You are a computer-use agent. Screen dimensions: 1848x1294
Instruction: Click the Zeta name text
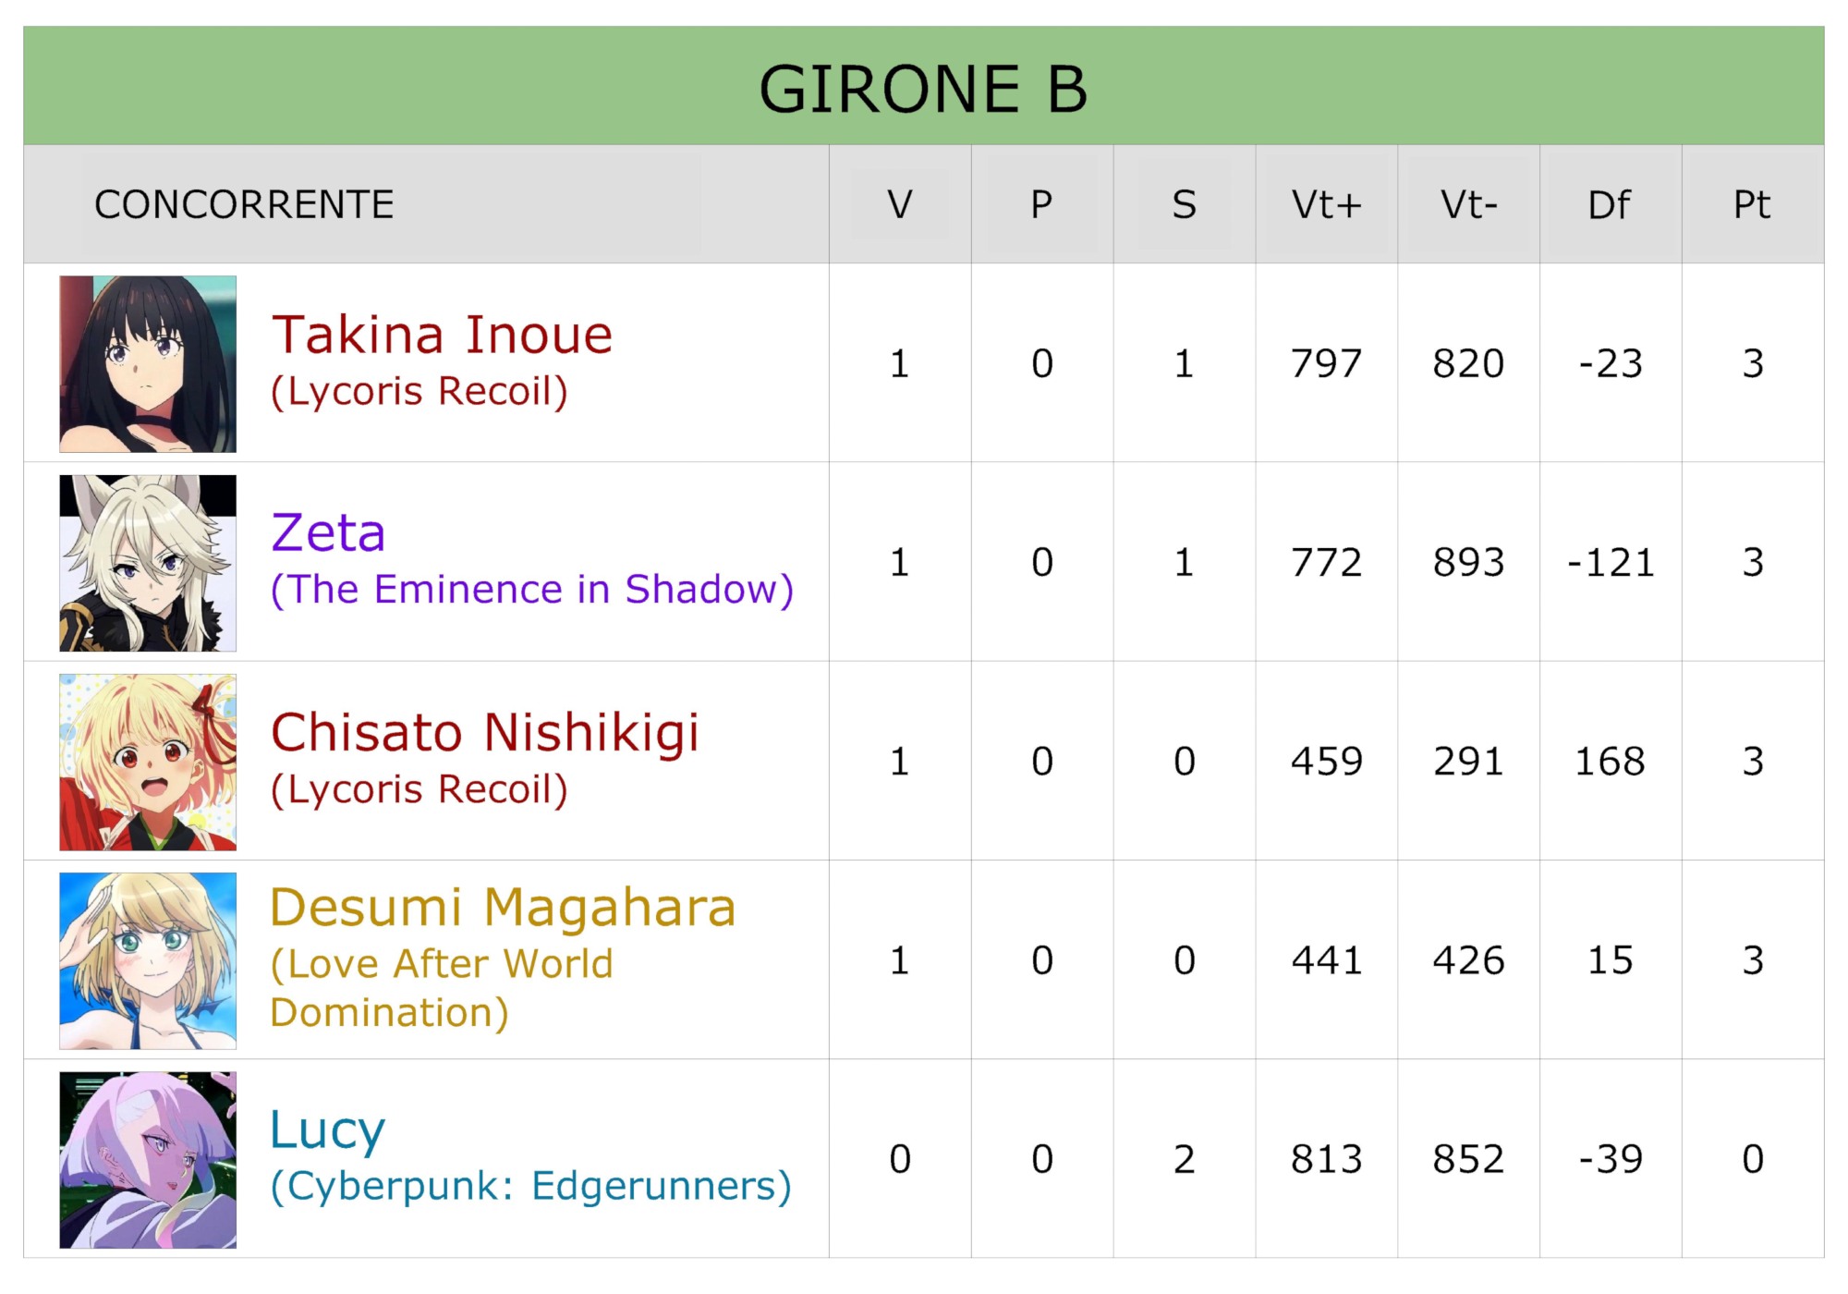328,533
